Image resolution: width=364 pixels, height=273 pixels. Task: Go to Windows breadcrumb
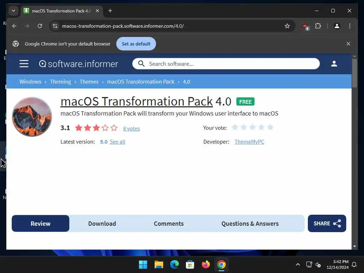pyautogui.click(x=31, y=82)
